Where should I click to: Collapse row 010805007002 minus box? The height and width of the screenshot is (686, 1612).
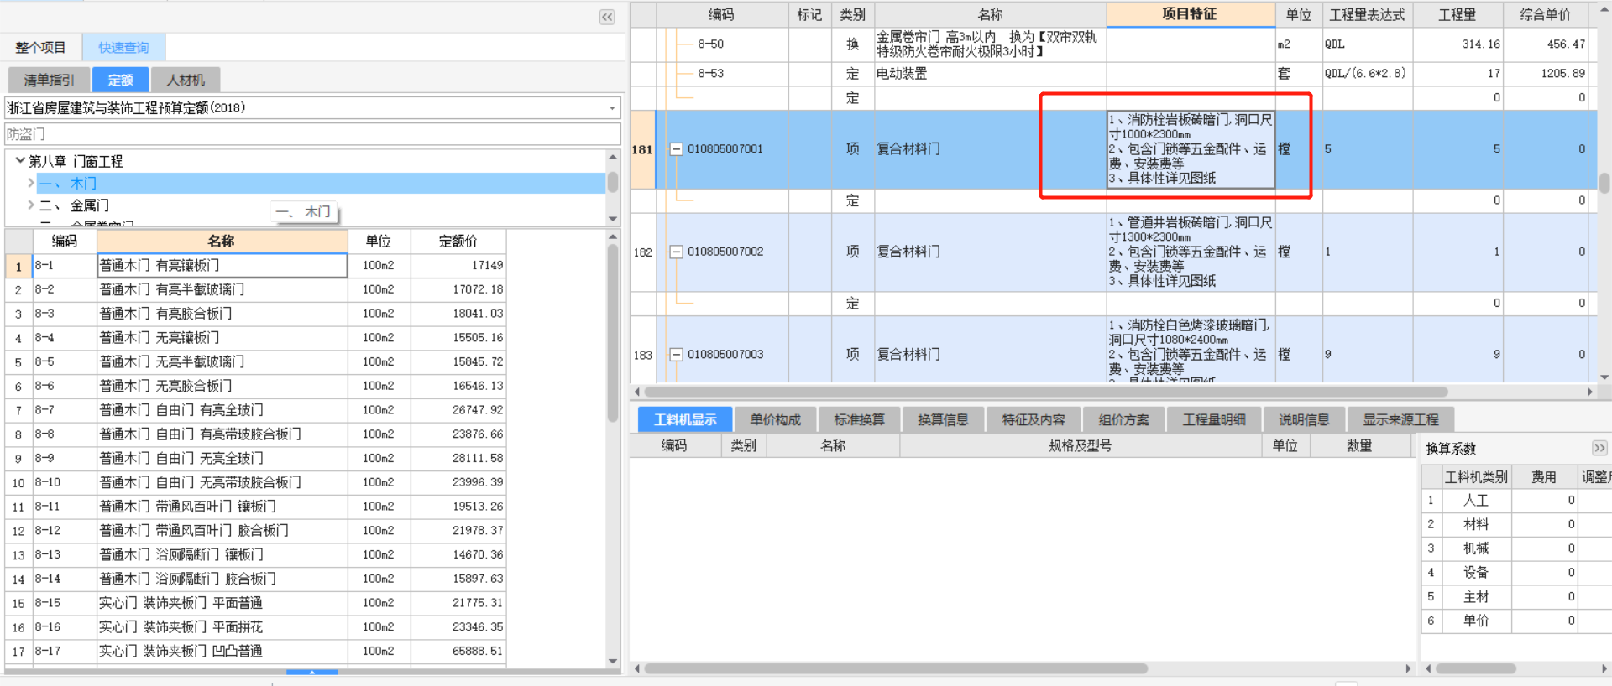[x=676, y=252]
